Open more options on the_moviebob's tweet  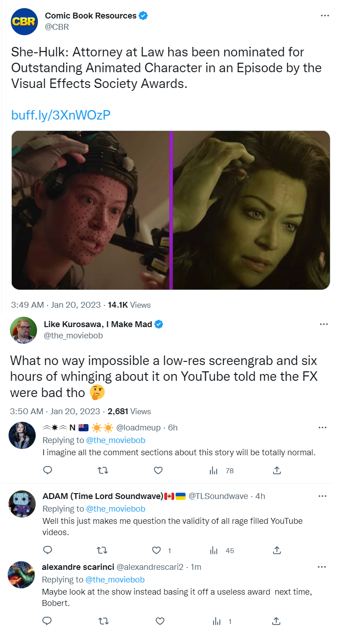[x=324, y=324]
